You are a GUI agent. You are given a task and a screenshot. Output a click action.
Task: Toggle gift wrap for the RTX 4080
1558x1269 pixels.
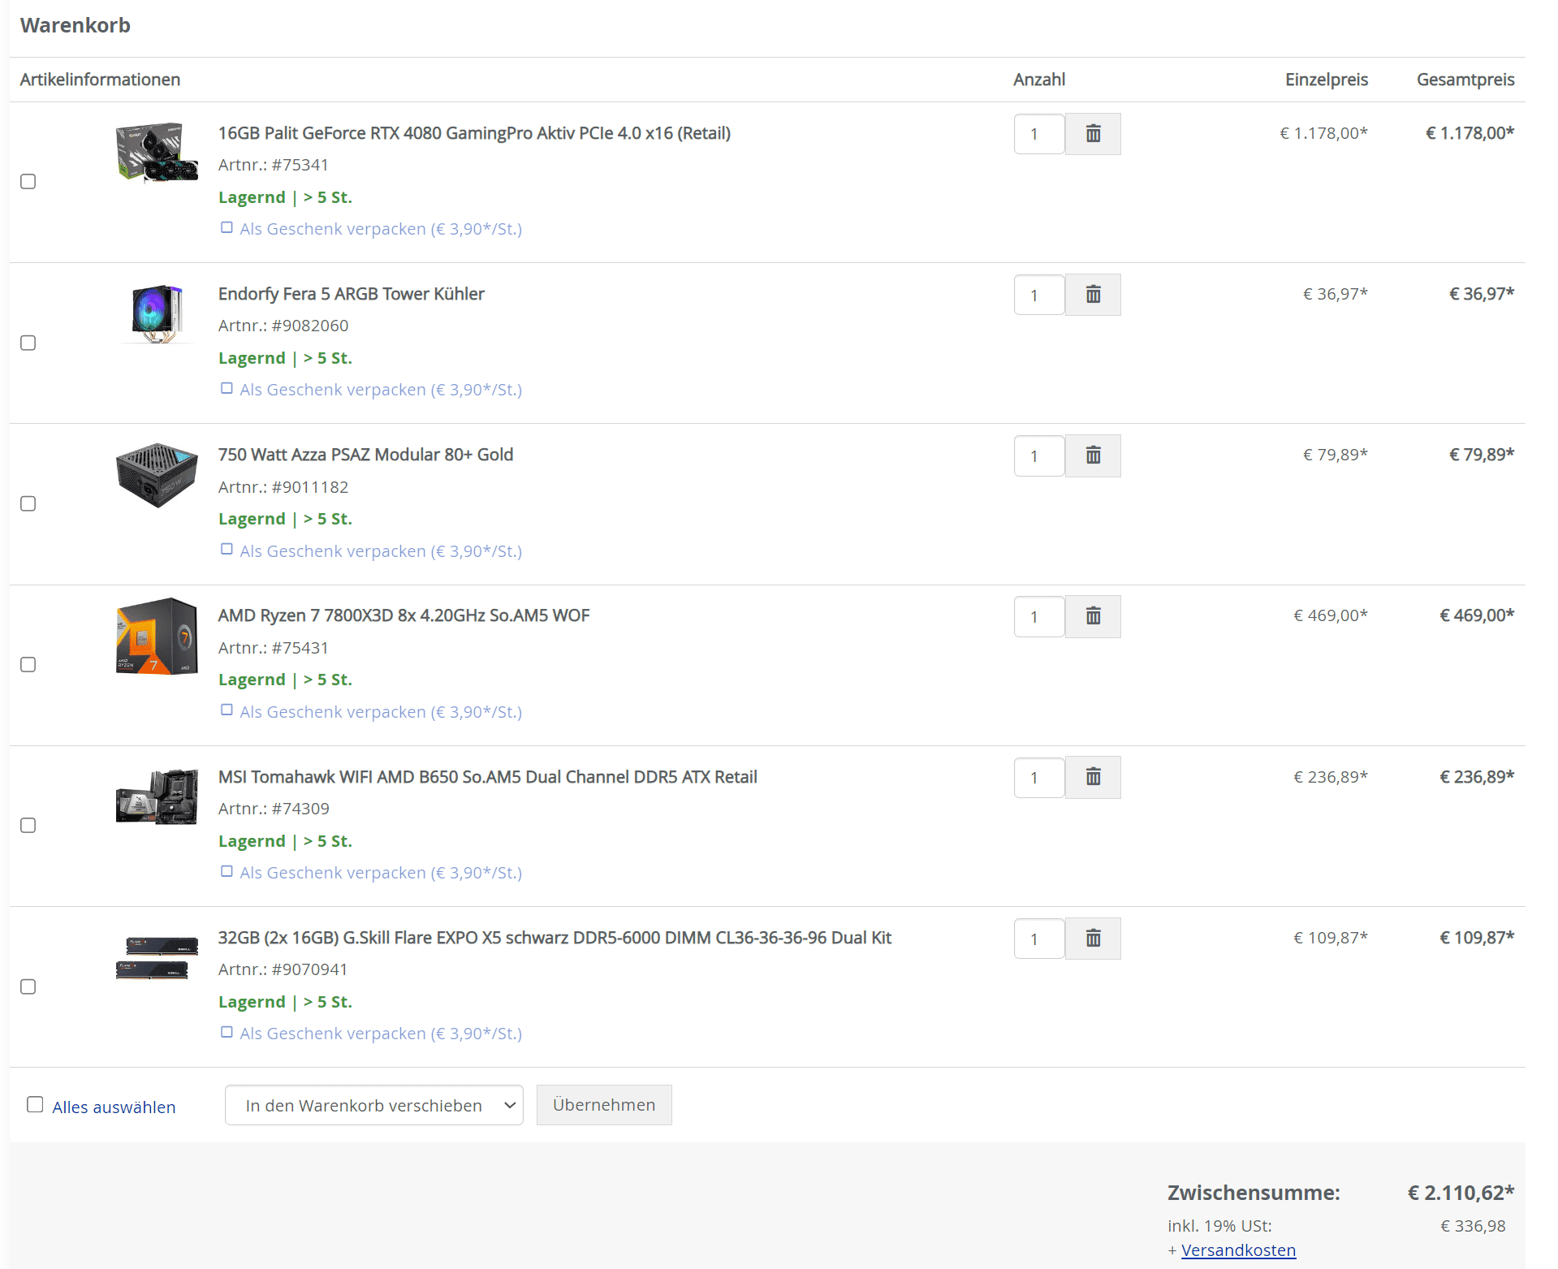(x=227, y=228)
